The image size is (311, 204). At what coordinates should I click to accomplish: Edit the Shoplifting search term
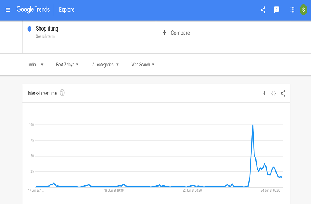pos(47,29)
